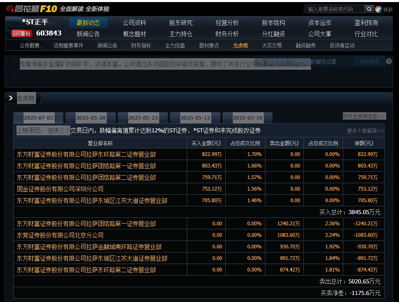
Task: Click the 营业部名称 column header
Action: tap(100, 143)
